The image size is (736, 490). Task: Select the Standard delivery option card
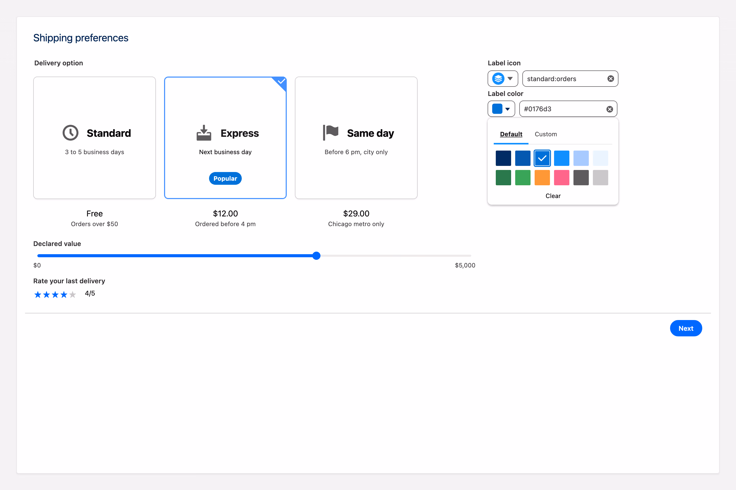[x=95, y=138]
